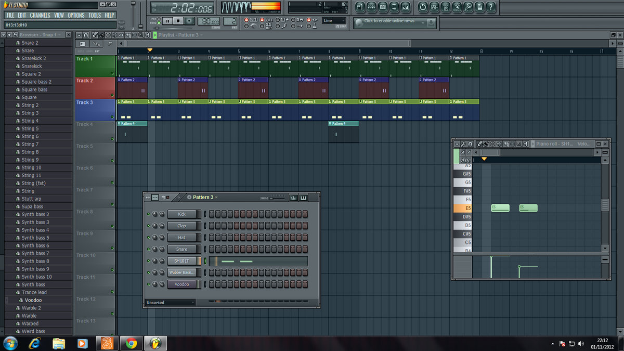
Task: Open Chrome from the Windows taskbar
Action: [x=131, y=343]
